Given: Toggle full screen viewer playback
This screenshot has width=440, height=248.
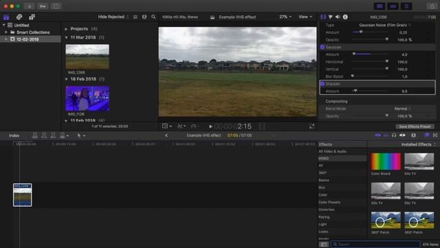Looking at the screenshot, I should pyautogui.click(x=311, y=127).
